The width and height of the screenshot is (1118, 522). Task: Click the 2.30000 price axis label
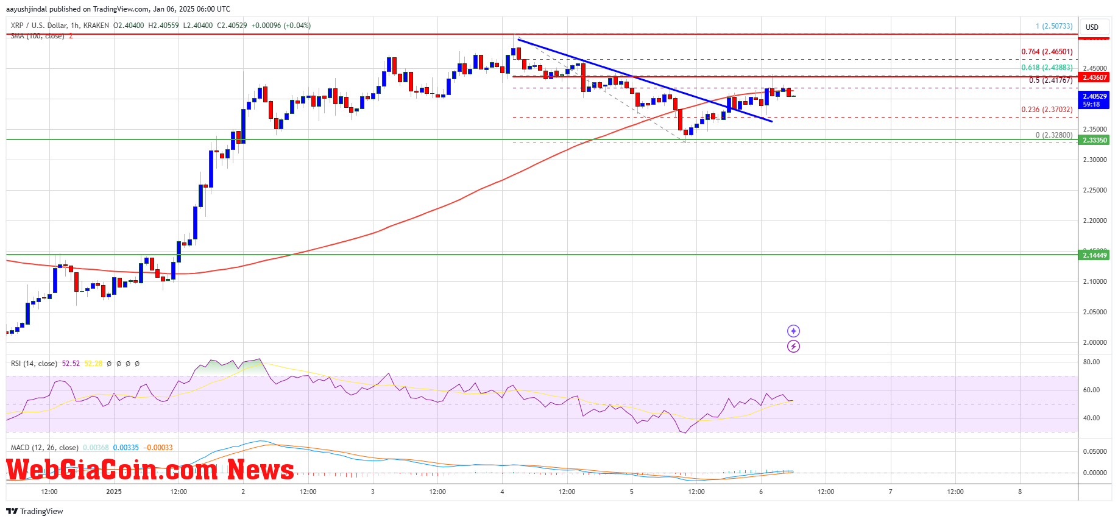coord(1095,160)
